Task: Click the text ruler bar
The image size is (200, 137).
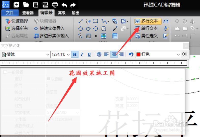Action: click(x=93, y=63)
